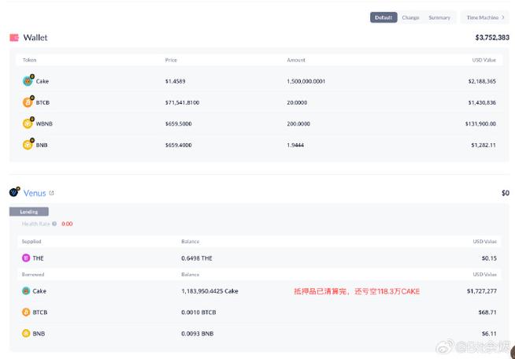Click the Time Machine chevron arrow
This screenshot has width=515, height=359.
503,17
